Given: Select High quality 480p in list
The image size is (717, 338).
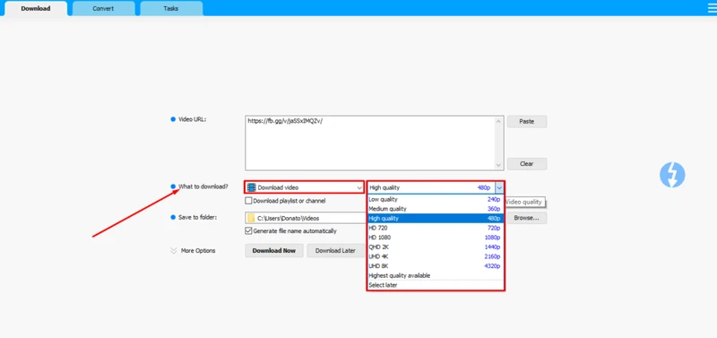Looking at the screenshot, I should click(x=435, y=219).
